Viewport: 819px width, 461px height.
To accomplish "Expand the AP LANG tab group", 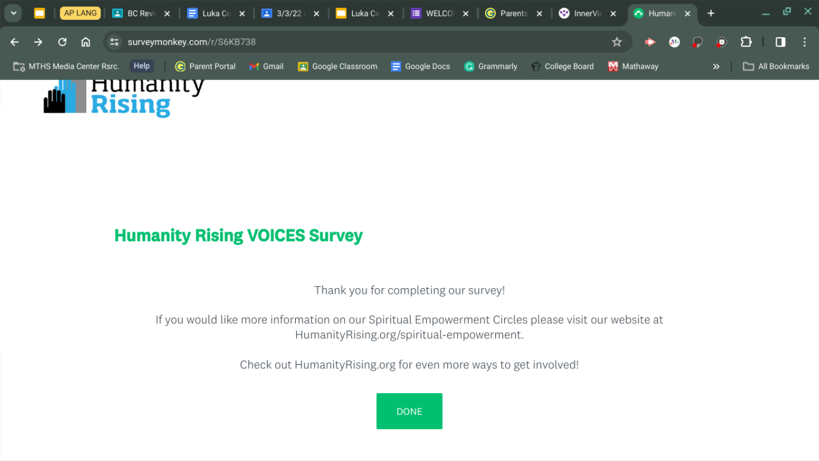I will [80, 13].
